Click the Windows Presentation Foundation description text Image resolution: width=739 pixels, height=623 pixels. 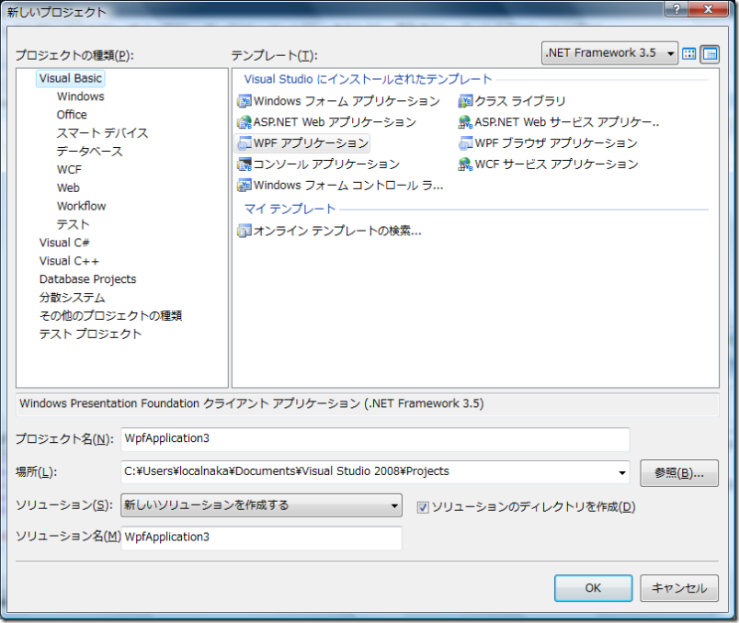tap(251, 404)
